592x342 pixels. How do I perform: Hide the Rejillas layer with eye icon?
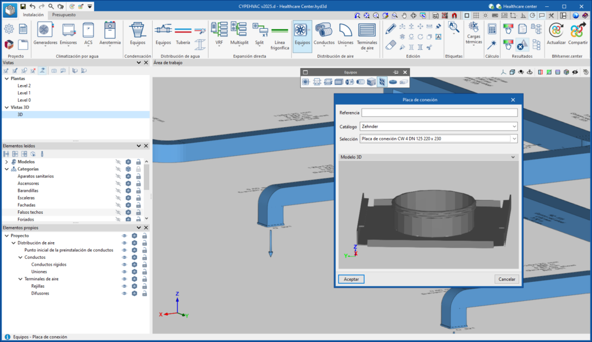point(124,286)
